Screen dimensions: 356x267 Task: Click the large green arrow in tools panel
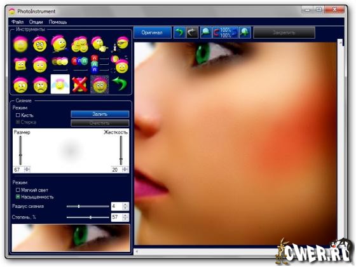120,83
